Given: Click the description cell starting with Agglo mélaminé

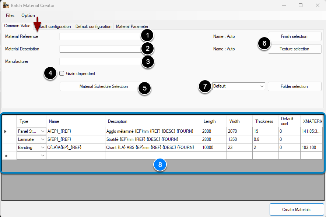Looking at the screenshot, I should pyautogui.click(x=153, y=131).
